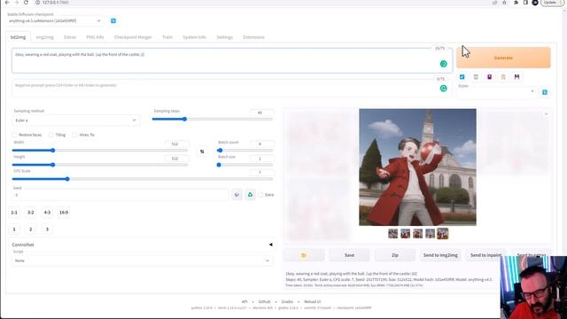The image size is (567, 319).
Task: Refresh the Stable Diffusion checkpoint list
Action: click(113, 21)
